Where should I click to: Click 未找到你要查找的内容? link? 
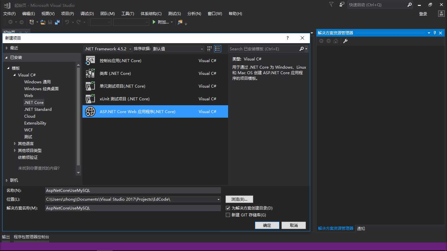[39, 168]
